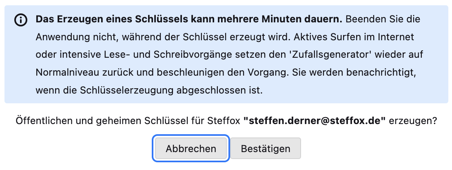The width and height of the screenshot is (452, 170).
Task: Click the info circle icon
Action: click(x=20, y=20)
